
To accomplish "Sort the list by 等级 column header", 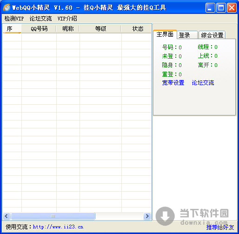I will (x=100, y=29).
